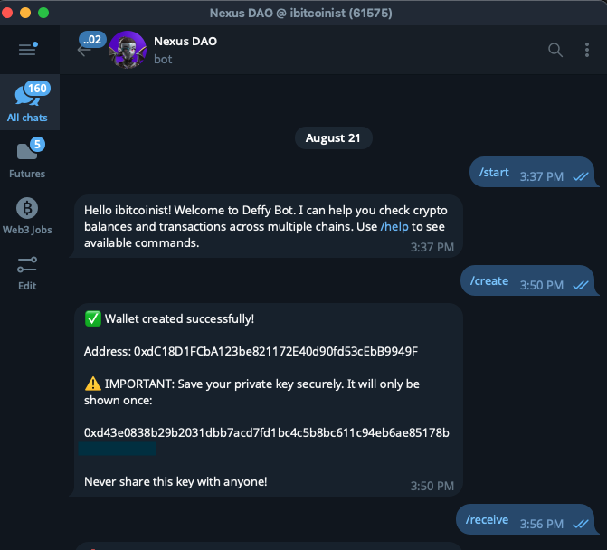Click the Edit folders icon

27,271
